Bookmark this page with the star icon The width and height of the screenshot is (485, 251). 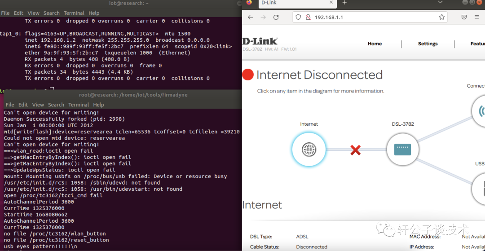click(x=442, y=18)
